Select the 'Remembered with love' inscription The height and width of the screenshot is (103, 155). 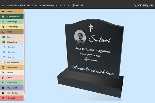click(x=93, y=70)
